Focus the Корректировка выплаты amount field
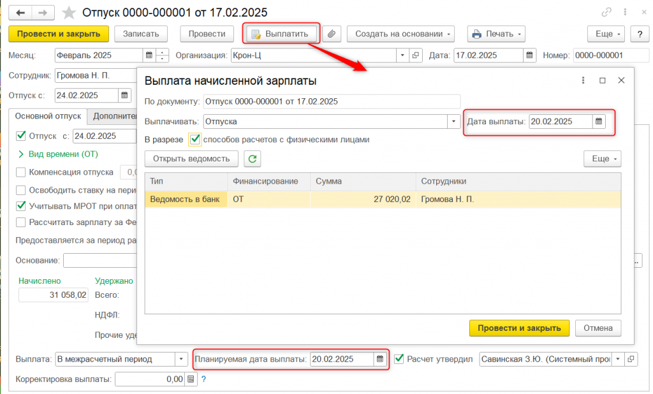653x394 pixels. [x=150, y=379]
